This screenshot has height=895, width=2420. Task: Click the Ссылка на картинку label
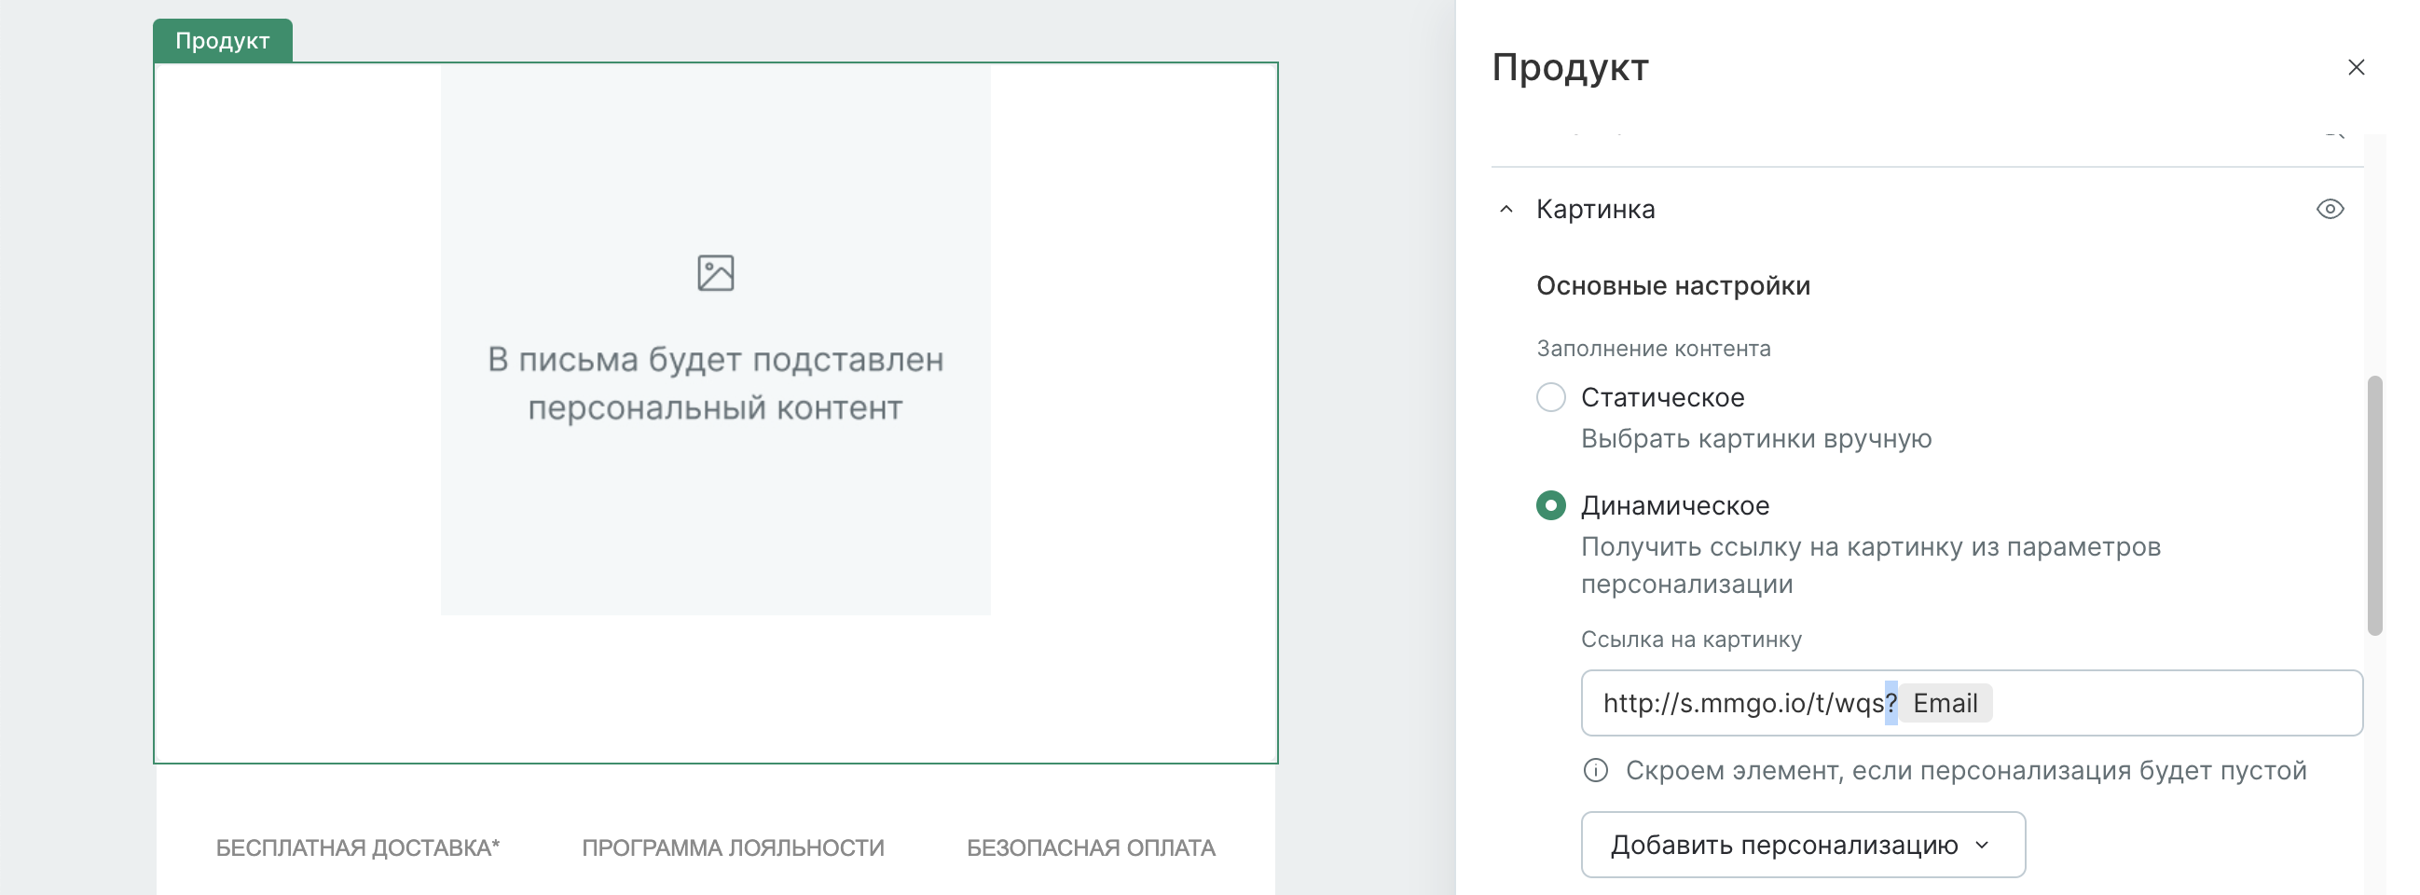tap(1691, 639)
